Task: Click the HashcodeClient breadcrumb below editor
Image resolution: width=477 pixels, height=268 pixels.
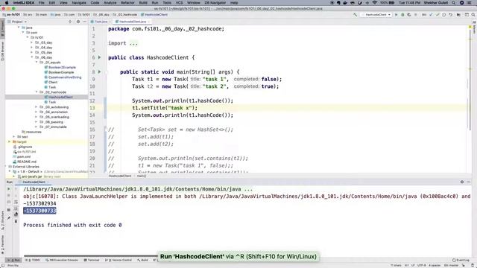Action: point(120,176)
